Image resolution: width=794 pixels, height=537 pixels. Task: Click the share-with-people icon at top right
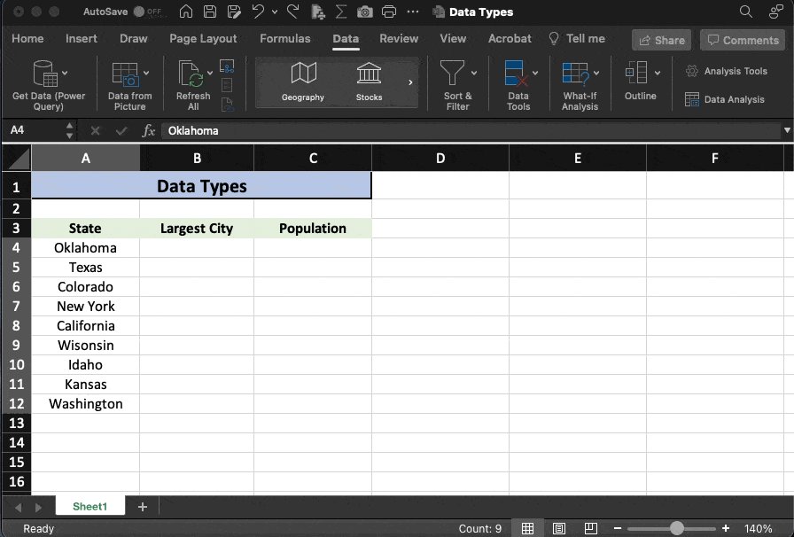point(775,12)
